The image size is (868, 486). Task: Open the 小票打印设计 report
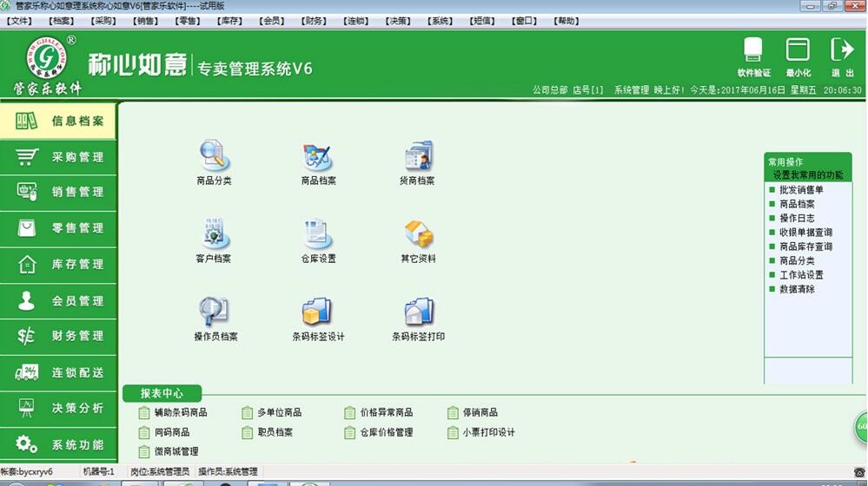click(481, 432)
